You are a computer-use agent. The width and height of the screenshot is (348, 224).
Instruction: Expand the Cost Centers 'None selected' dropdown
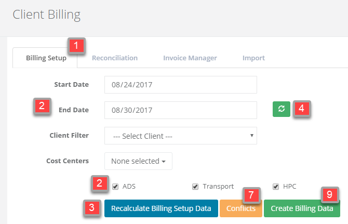138,161
